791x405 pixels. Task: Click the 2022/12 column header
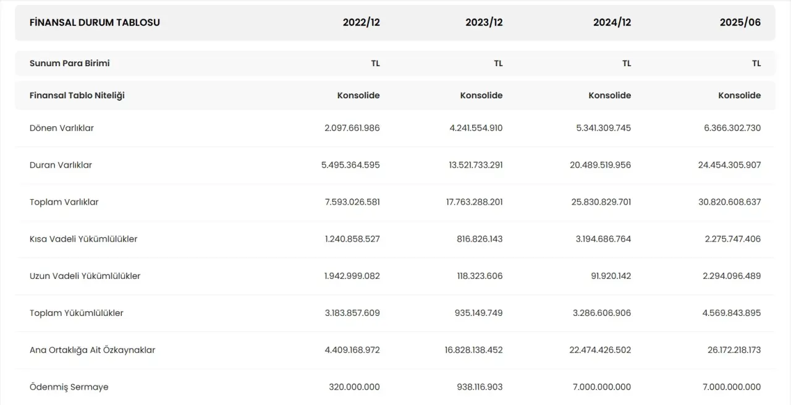point(361,22)
